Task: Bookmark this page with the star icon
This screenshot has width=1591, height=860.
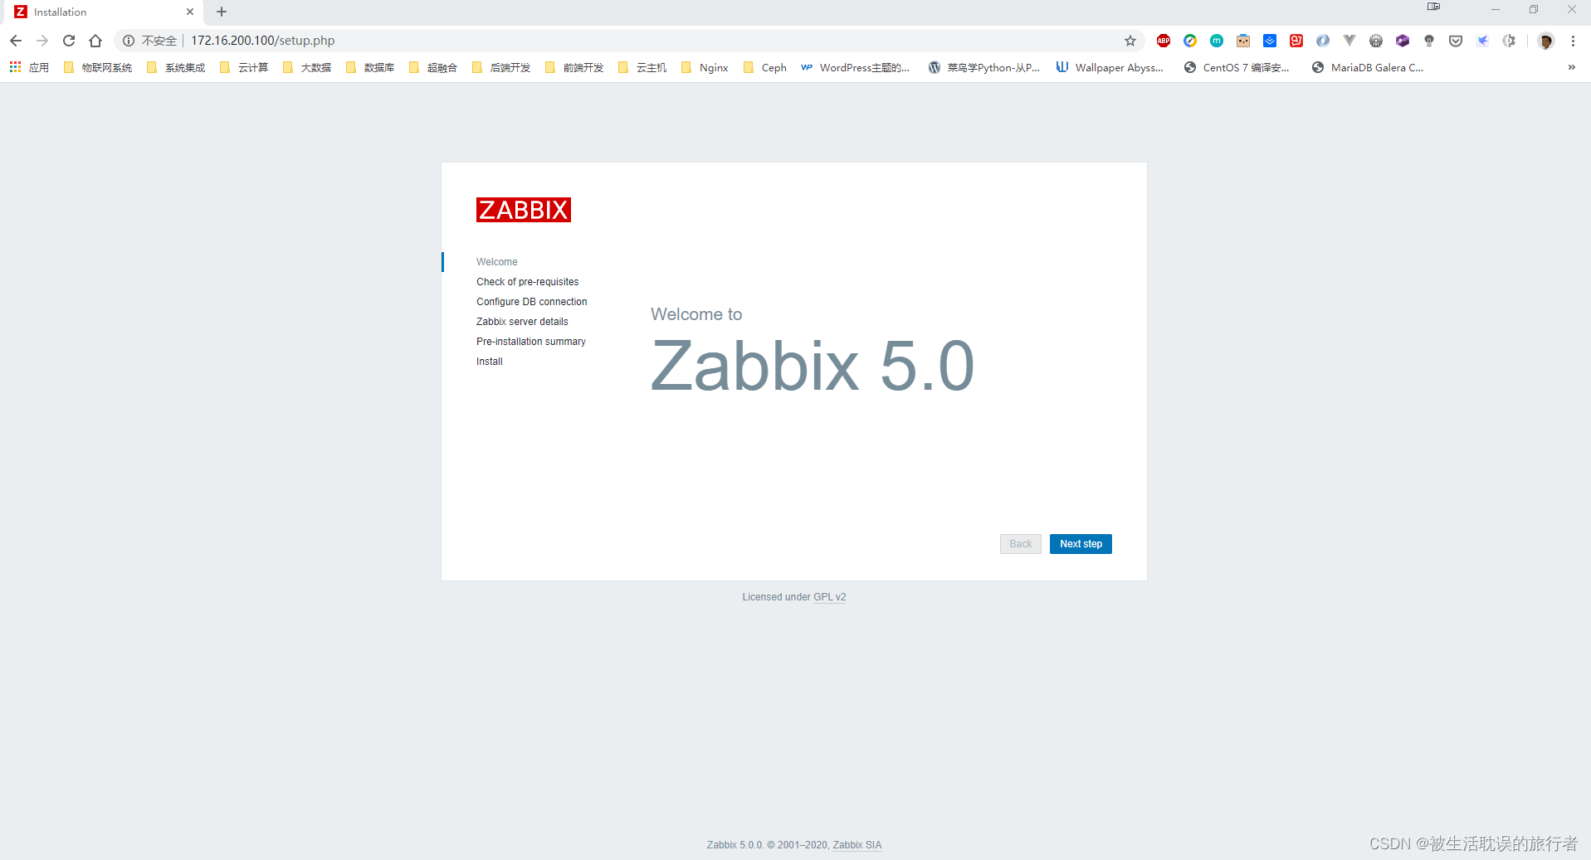Action: (1130, 41)
